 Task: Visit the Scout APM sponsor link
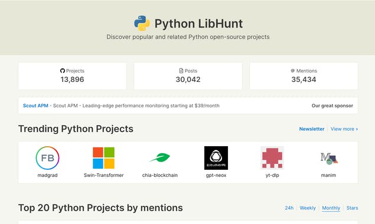pyautogui.click(x=35, y=106)
